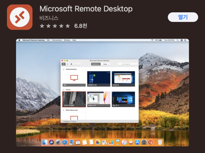Open the Apple menu in the preview
Image resolution: width=205 pixels, height=153 pixels.
[x=19, y=40]
